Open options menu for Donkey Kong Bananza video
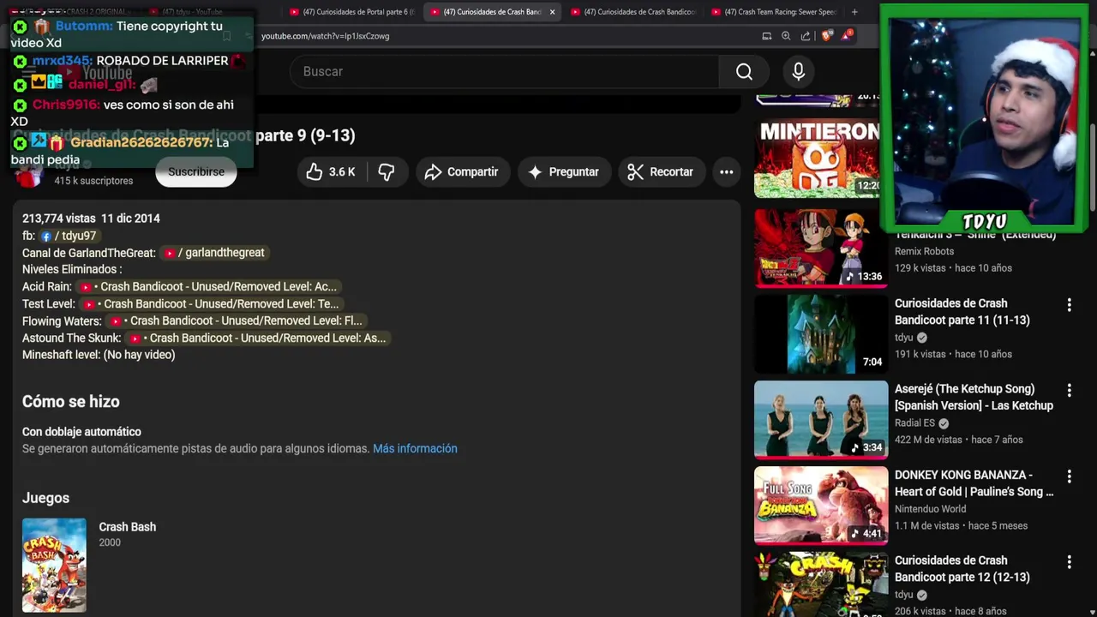1097x617 pixels. (x=1069, y=476)
